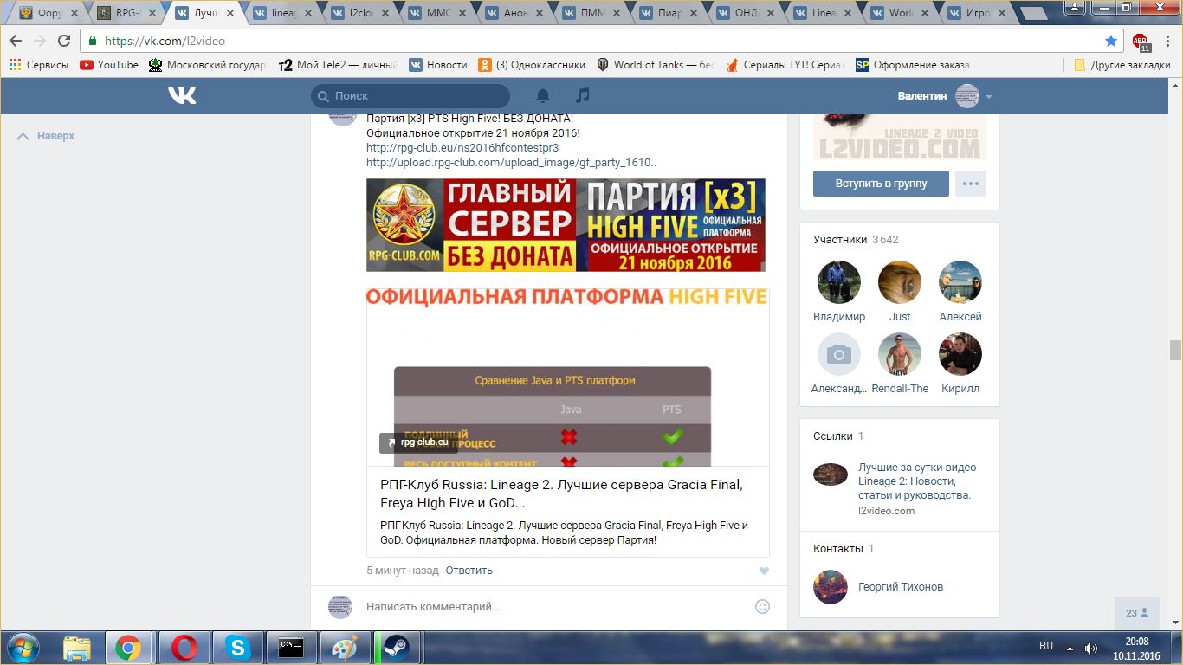Reload the current page

click(64, 41)
